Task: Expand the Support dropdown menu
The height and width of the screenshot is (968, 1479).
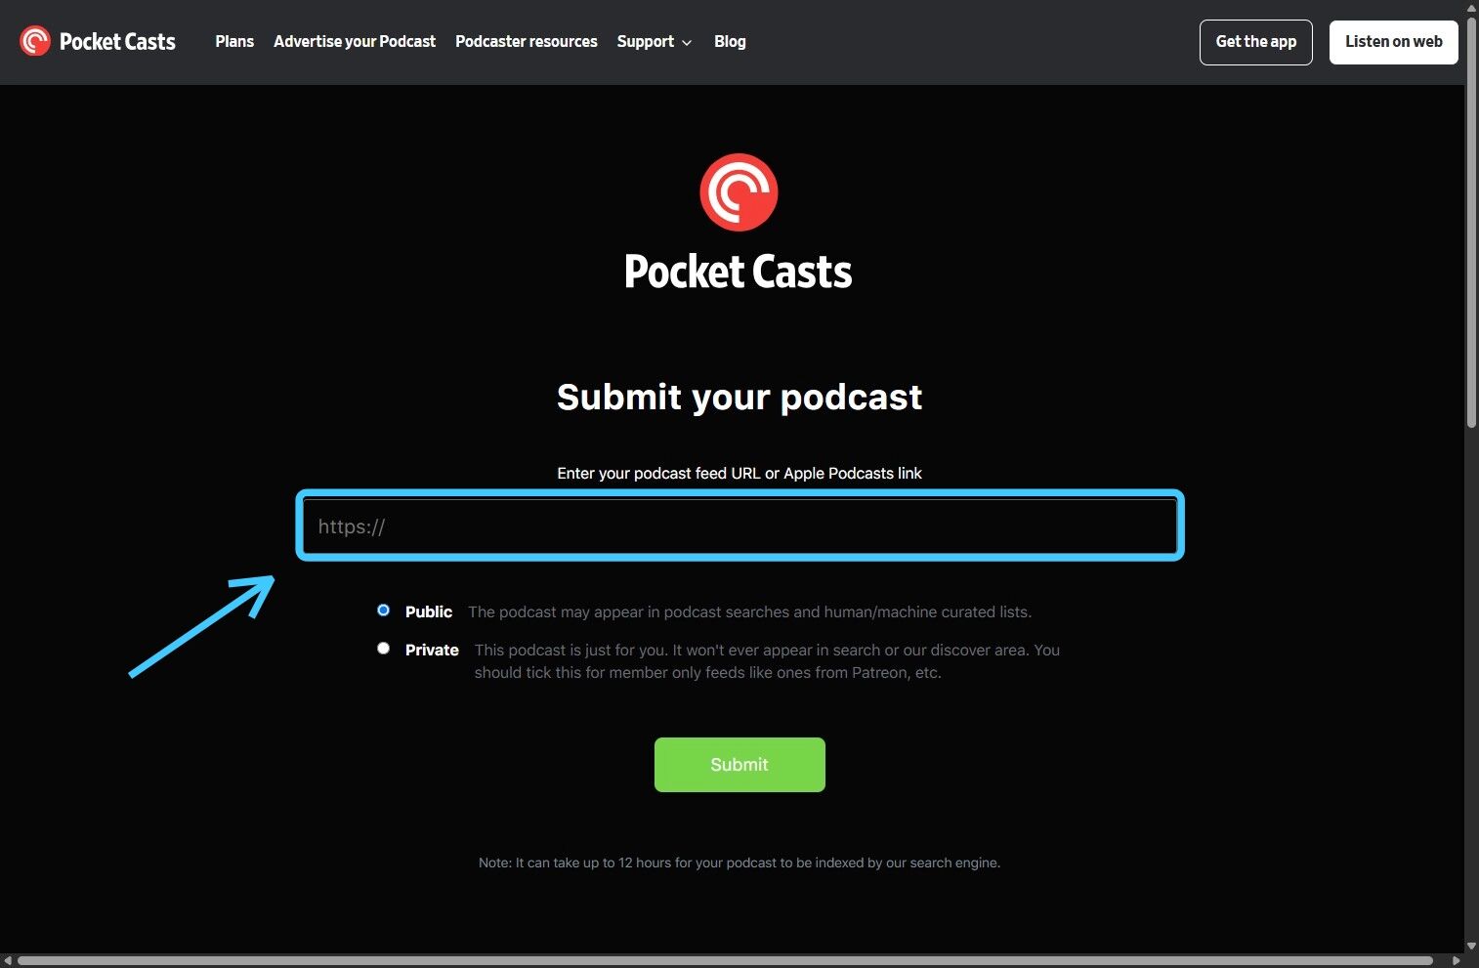Action: [x=655, y=41]
